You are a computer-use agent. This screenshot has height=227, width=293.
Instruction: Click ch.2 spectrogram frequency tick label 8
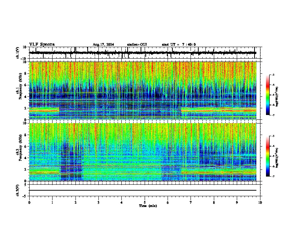point(26,135)
